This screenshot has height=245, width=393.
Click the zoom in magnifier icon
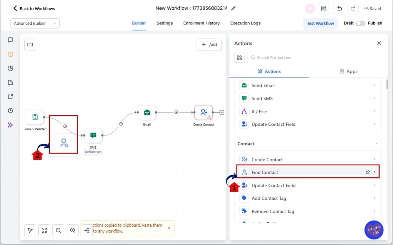coord(73,230)
